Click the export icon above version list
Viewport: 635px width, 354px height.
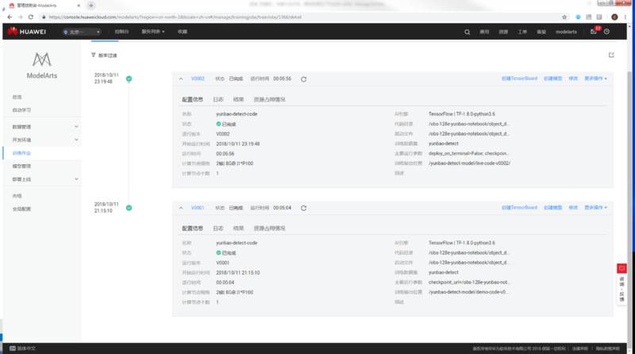tap(611, 55)
